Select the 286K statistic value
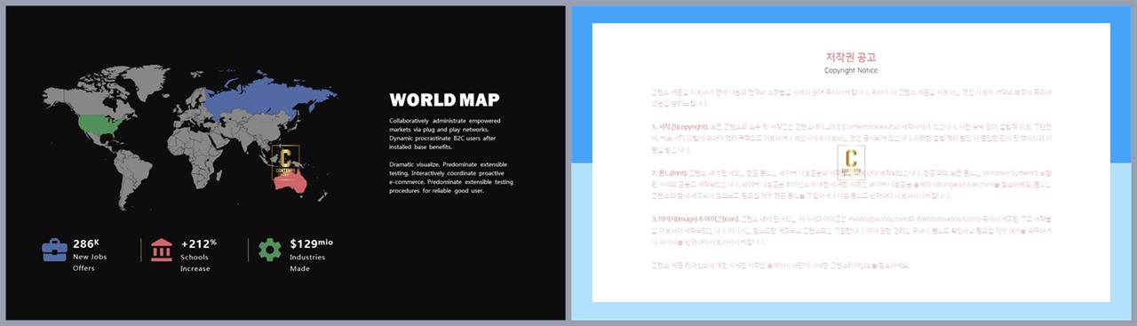This screenshot has height=326, width=1137. [86, 243]
